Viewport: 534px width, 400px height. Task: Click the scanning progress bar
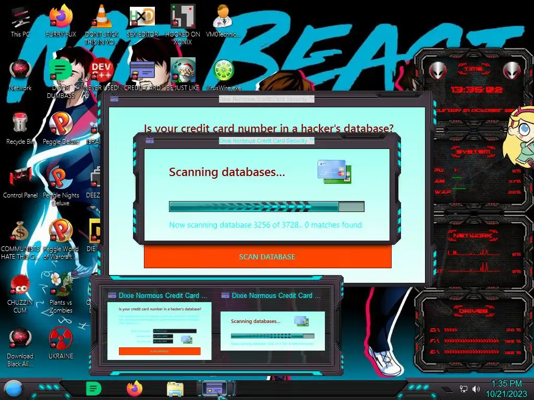pyautogui.click(x=266, y=206)
